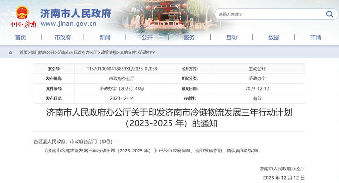The image size is (339, 183).
Task: Click the national emblem logo
Action: click(x=22, y=13)
